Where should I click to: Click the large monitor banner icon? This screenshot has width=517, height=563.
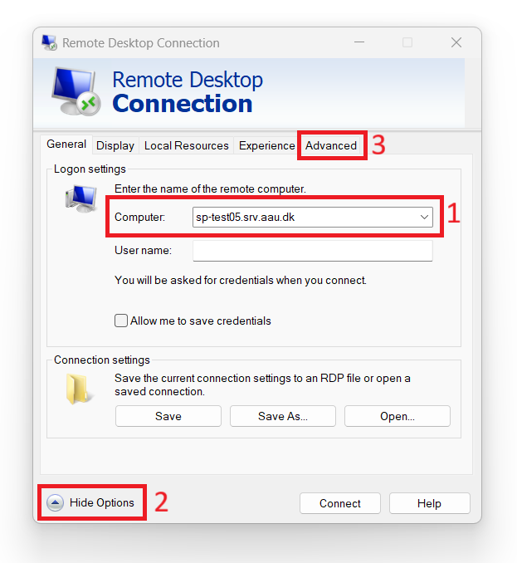tap(76, 91)
